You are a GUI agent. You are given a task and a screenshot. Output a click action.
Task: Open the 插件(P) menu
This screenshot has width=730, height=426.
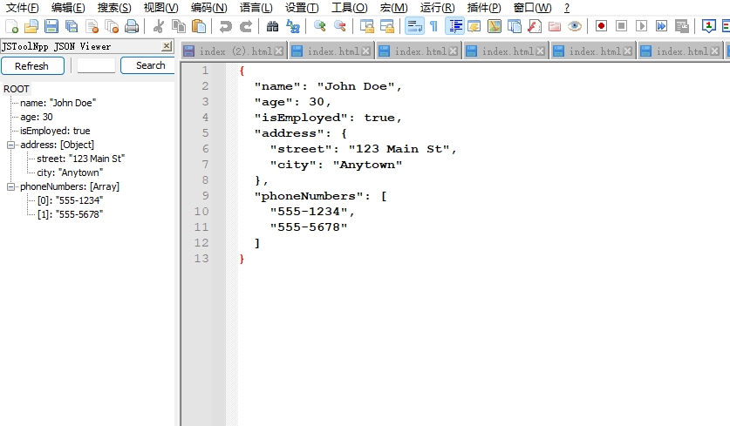click(x=484, y=8)
